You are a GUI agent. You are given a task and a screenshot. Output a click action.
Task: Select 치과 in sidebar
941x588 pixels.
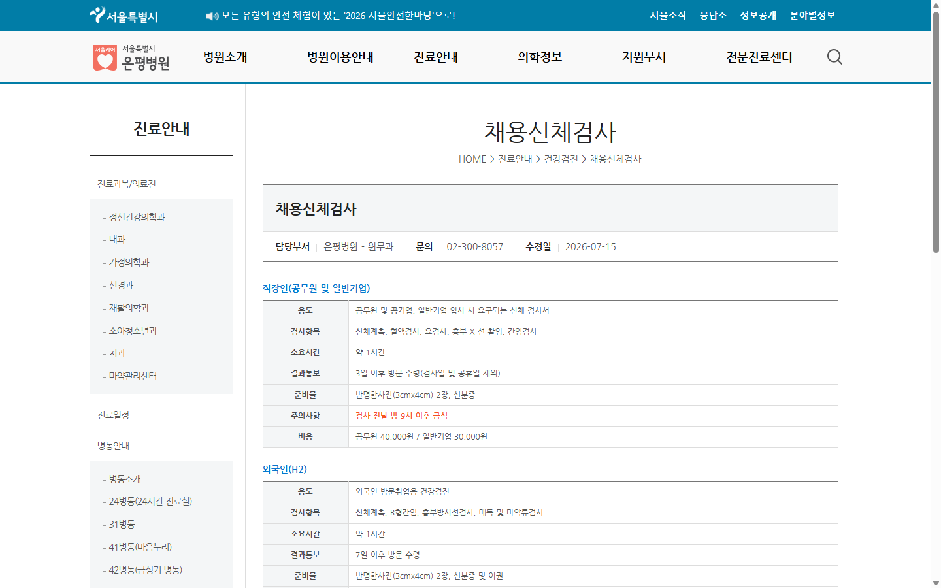[x=117, y=353]
